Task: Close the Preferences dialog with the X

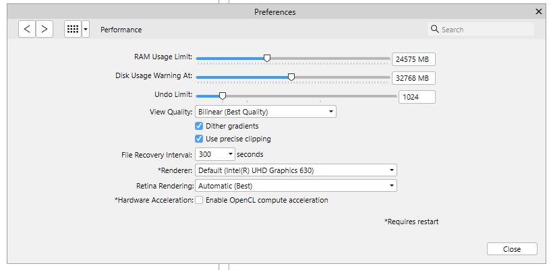Action: pyautogui.click(x=538, y=11)
